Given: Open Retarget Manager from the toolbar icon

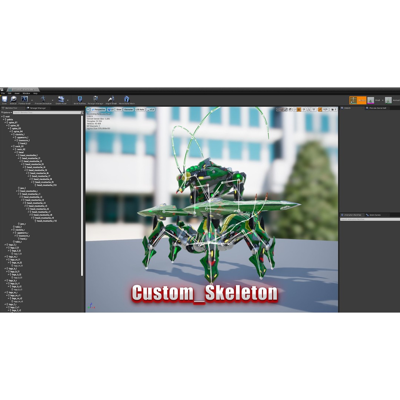Looking at the screenshot, I should click(x=96, y=99).
